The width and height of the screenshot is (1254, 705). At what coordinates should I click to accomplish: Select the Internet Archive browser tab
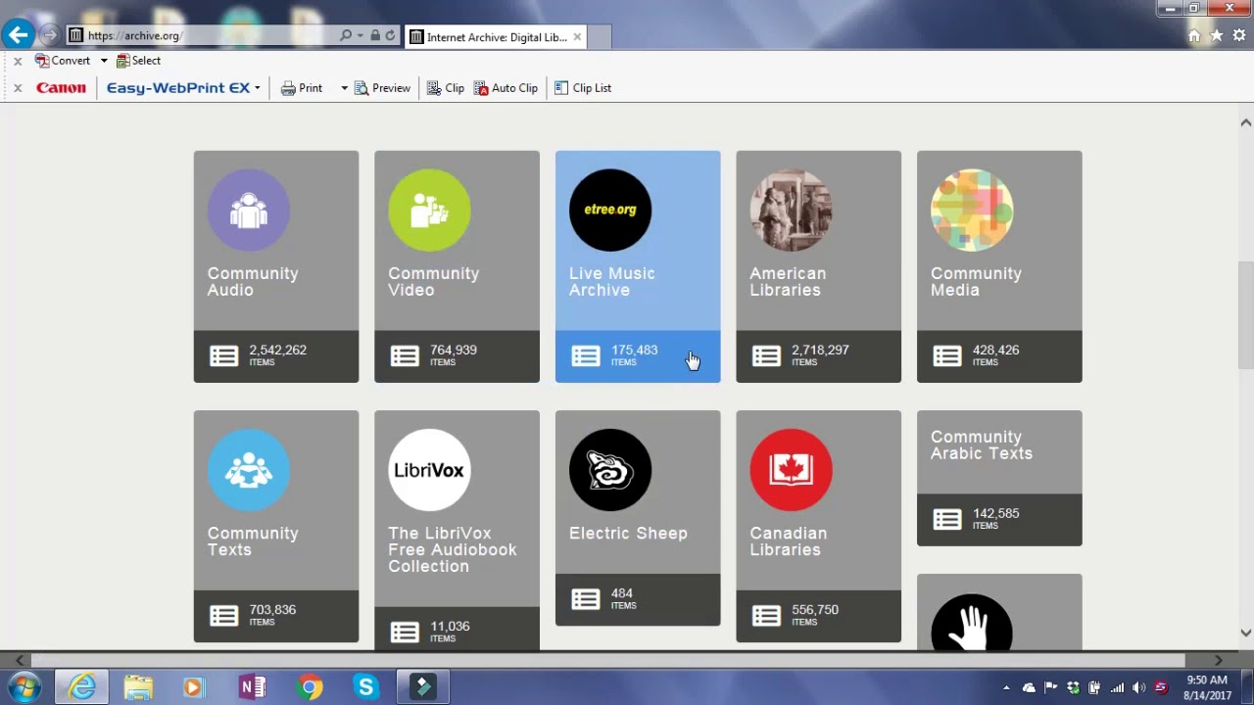click(497, 37)
